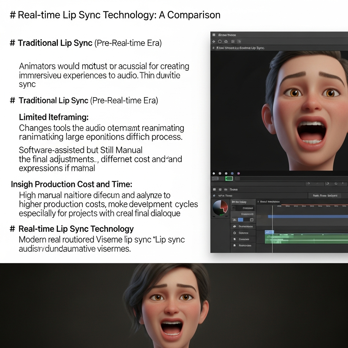Select the purple dot below the viewport
The height and width of the screenshot is (348, 348).
[238, 173]
